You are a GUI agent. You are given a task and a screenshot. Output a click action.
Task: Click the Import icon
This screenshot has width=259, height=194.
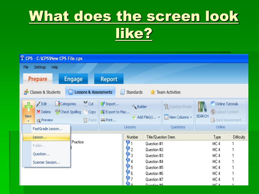click(103, 104)
